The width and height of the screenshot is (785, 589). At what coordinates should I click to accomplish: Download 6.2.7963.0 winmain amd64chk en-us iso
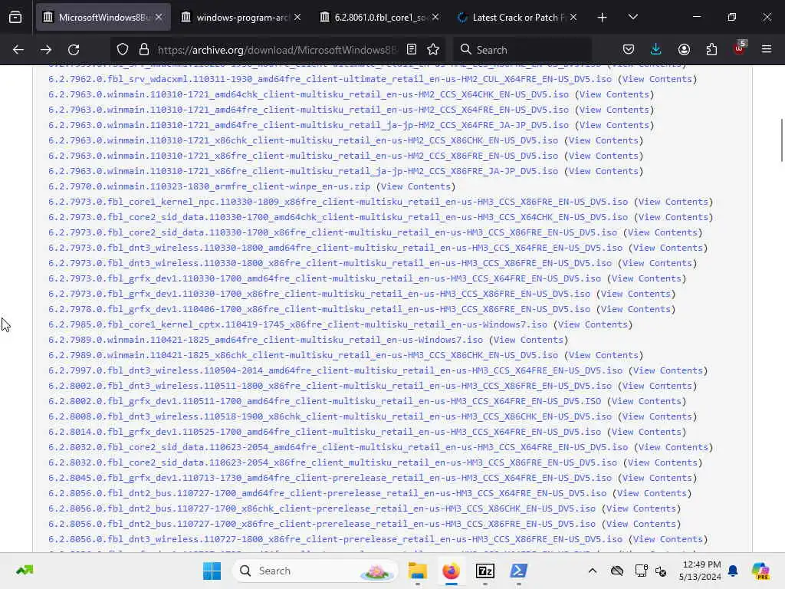point(308,94)
